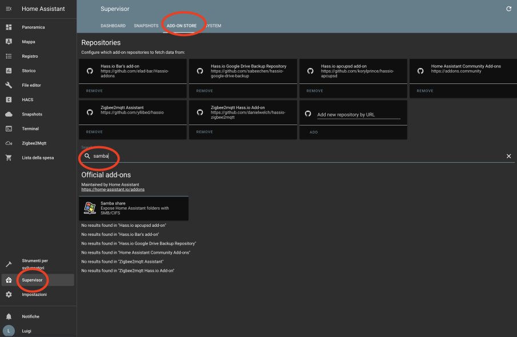Click the Luigi user avatar
This screenshot has width=517, height=337.
(x=9, y=331)
